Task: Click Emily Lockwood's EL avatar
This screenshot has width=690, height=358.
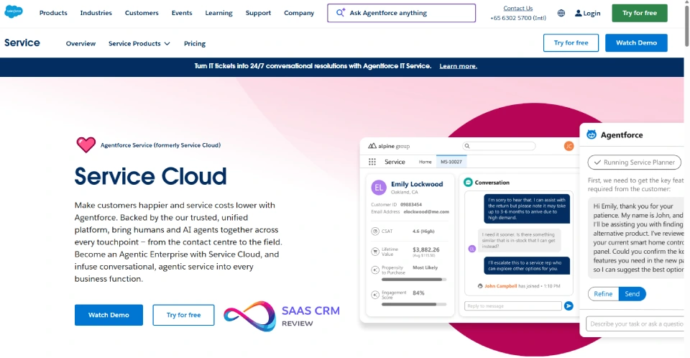Action: coord(379,188)
